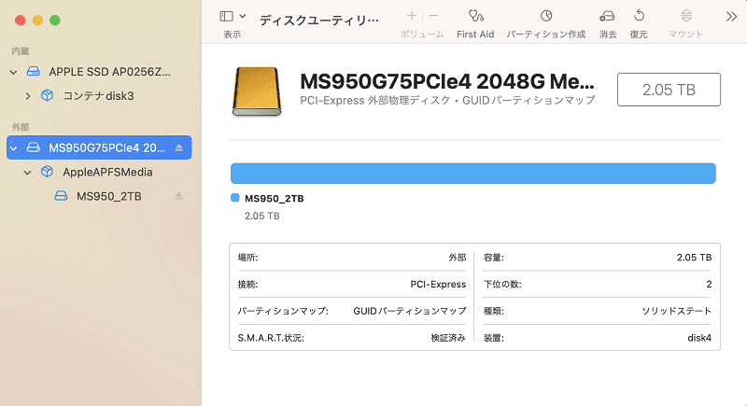Click the MS950_2TB volume drive icon
The height and width of the screenshot is (406, 747).
point(61,196)
